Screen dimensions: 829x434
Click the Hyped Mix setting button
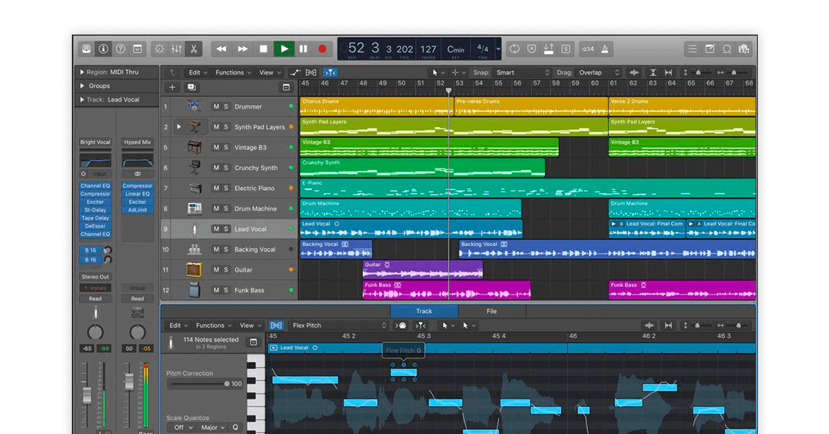tap(137, 142)
